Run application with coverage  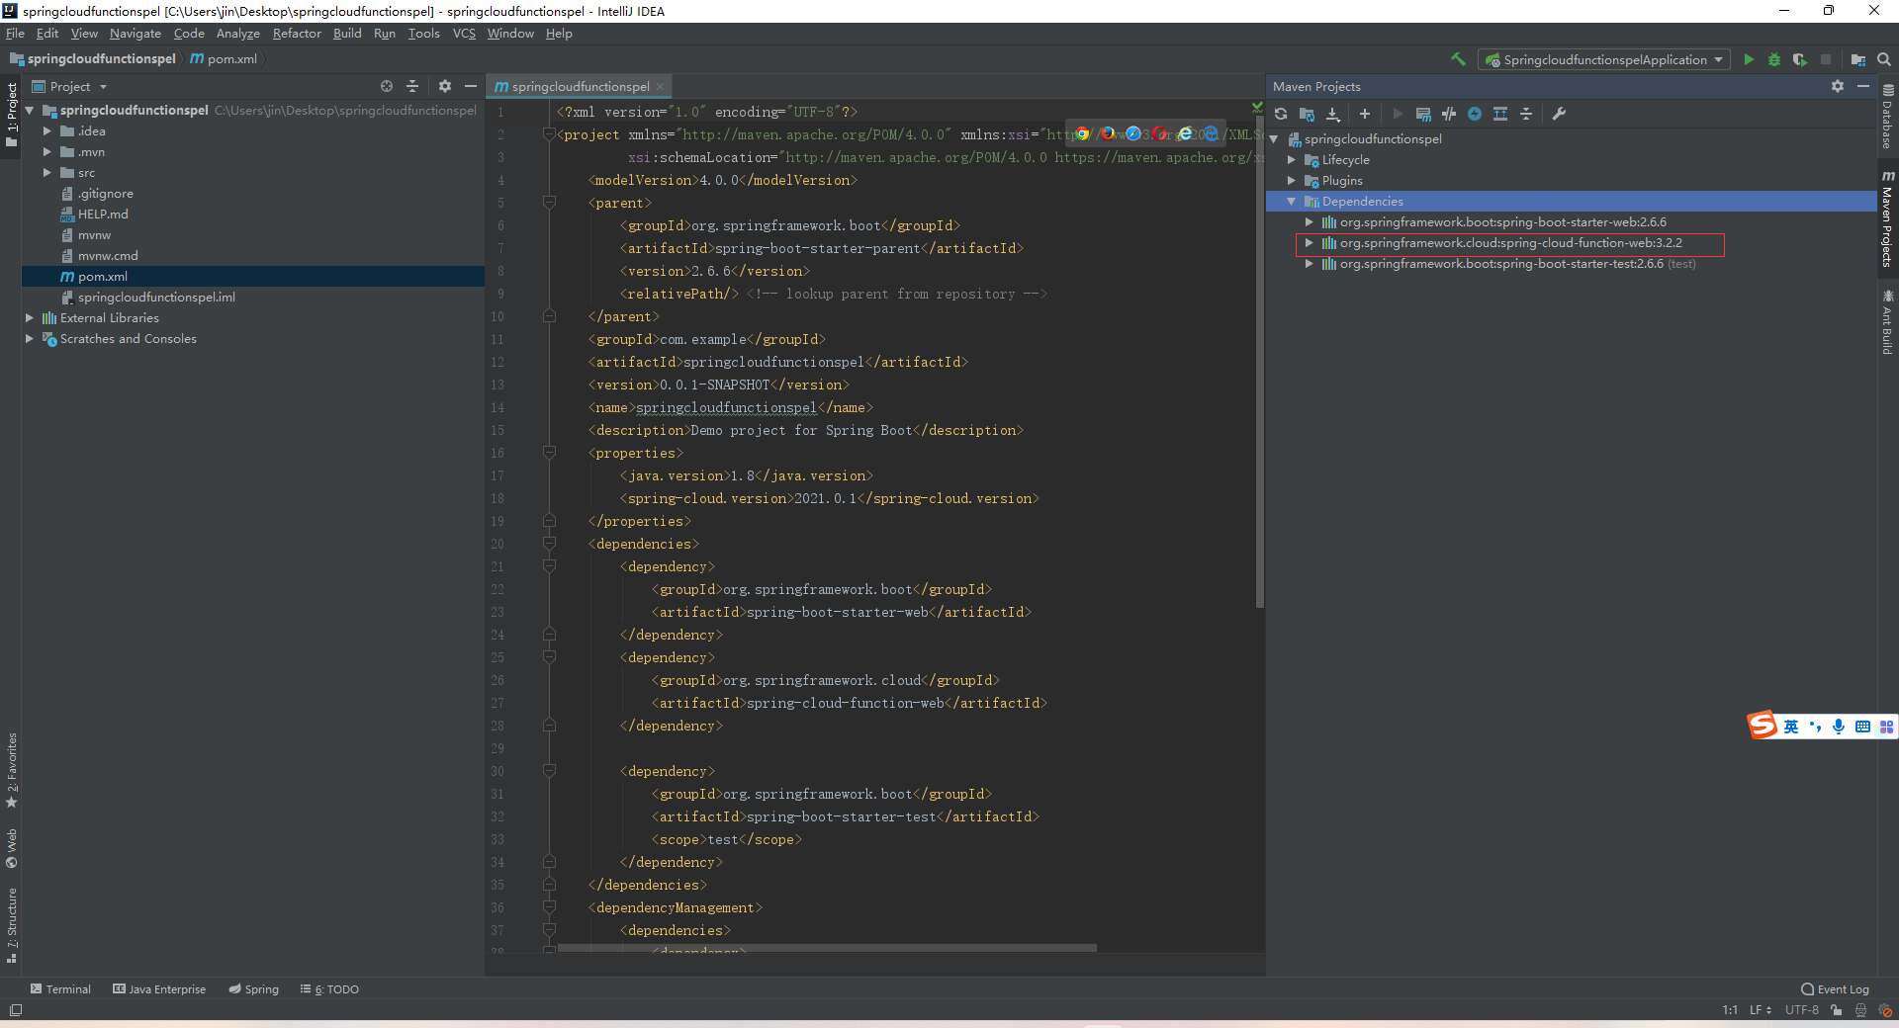pyautogui.click(x=1799, y=59)
